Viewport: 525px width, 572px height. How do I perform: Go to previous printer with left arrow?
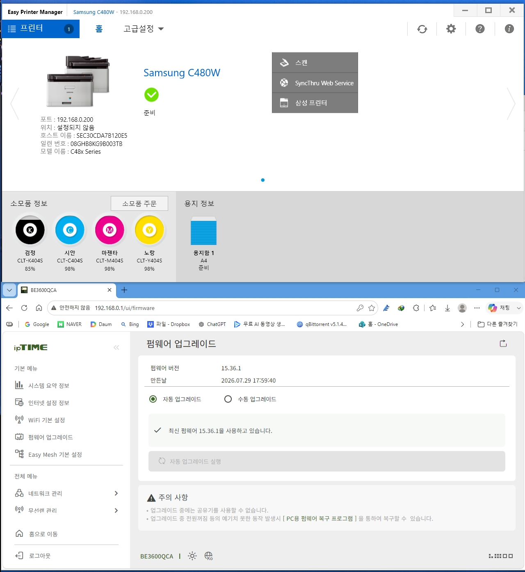click(x=15, y=104)
